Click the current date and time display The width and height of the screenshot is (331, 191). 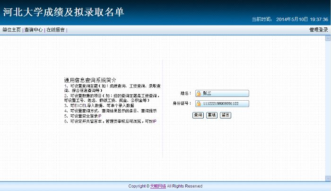289,19
